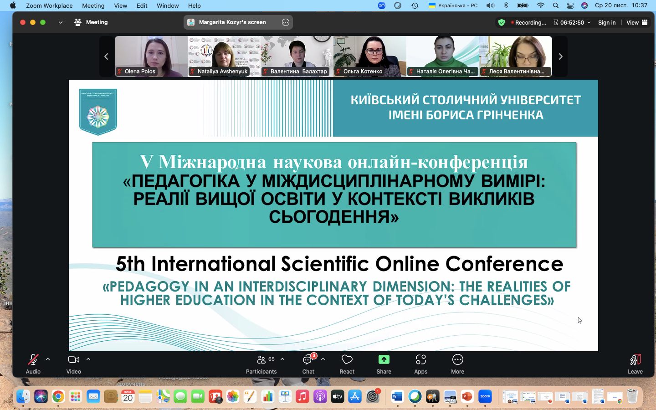Click the green encryption shield icon

coord(502,22)
